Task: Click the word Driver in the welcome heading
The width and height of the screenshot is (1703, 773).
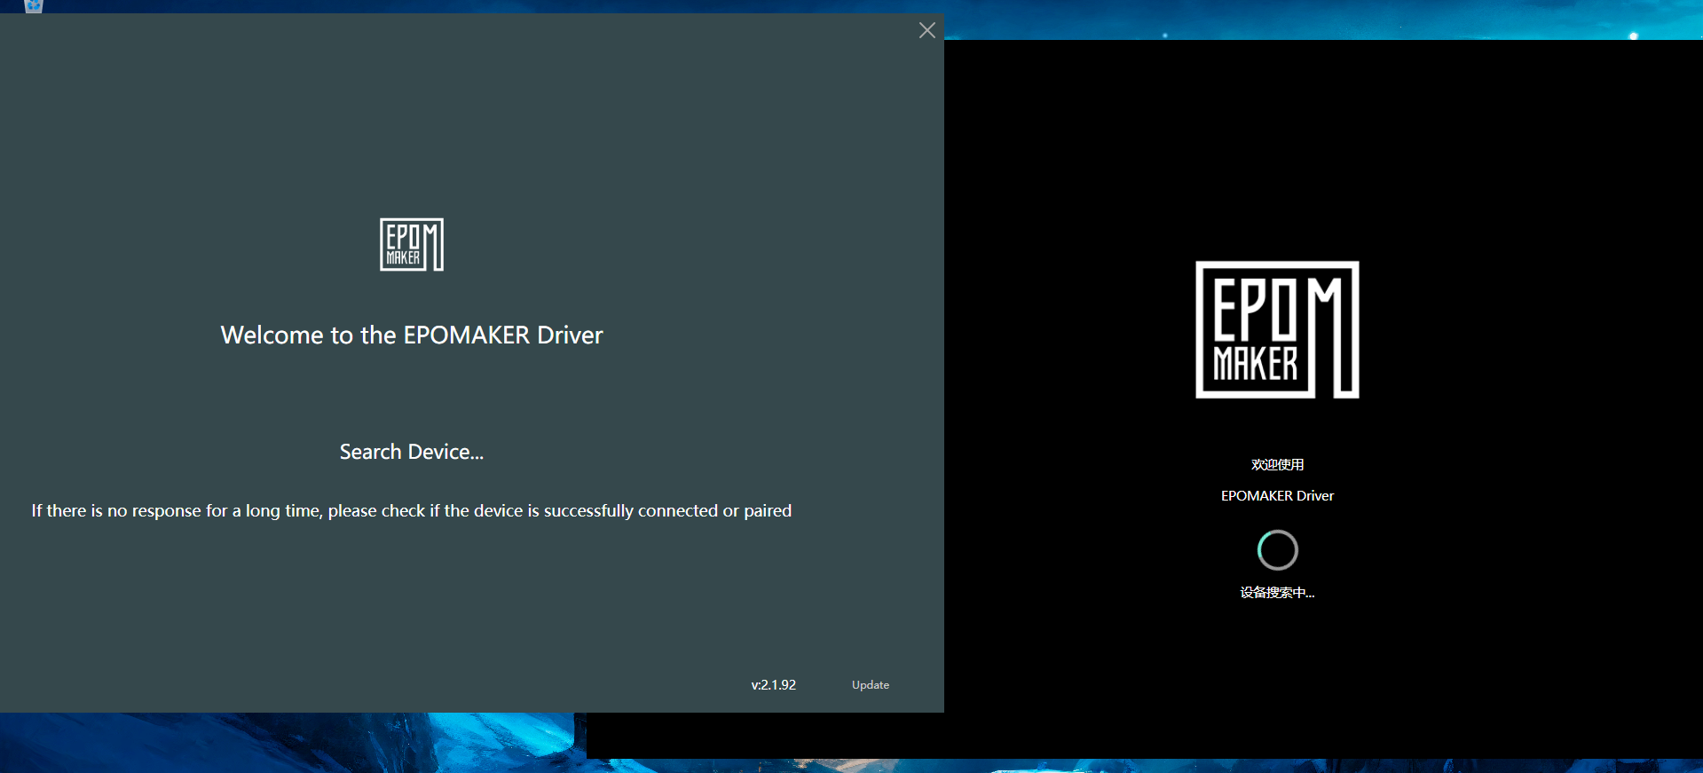Action: 570,335
